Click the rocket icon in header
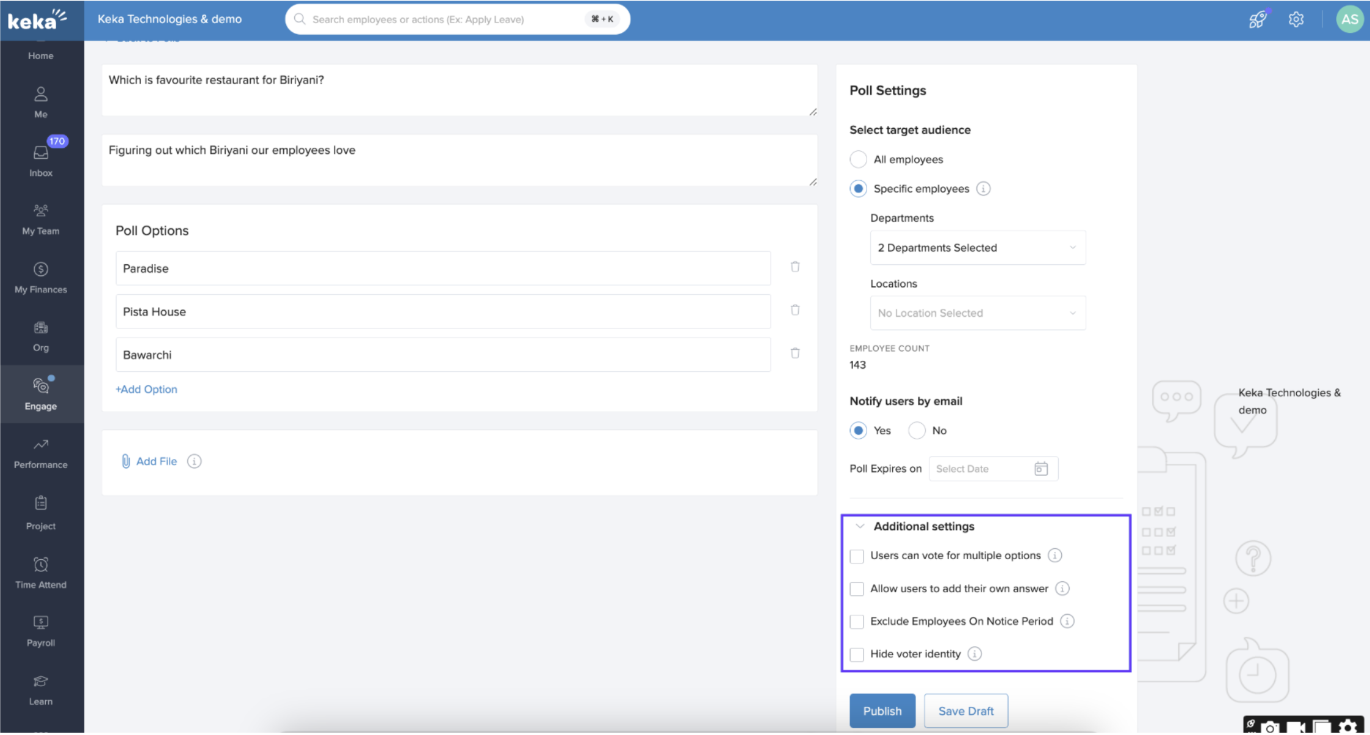1370x735 pixels. [1257, 20]
